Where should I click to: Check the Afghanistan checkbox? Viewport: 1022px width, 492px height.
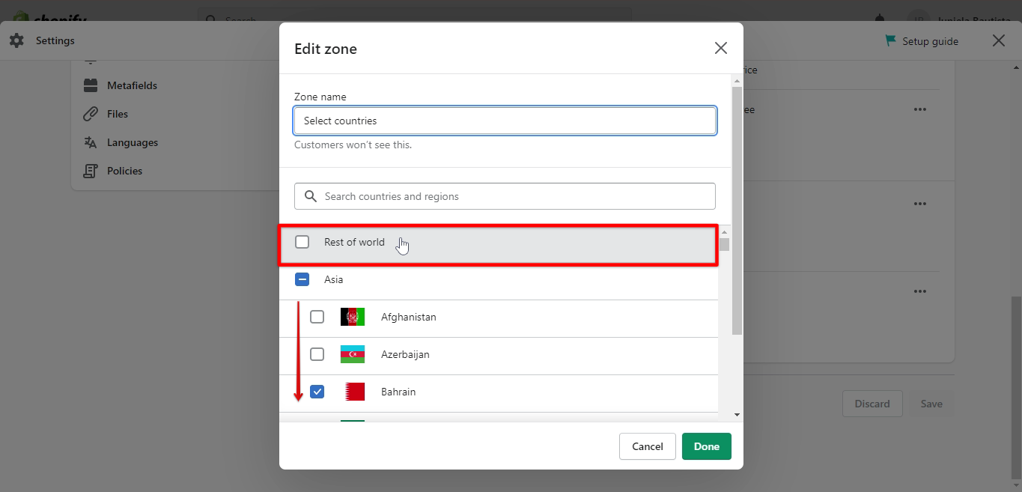click(x=317, y=316)
